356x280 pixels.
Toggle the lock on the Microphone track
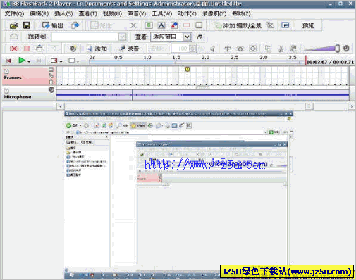click(x=6, y=90)
